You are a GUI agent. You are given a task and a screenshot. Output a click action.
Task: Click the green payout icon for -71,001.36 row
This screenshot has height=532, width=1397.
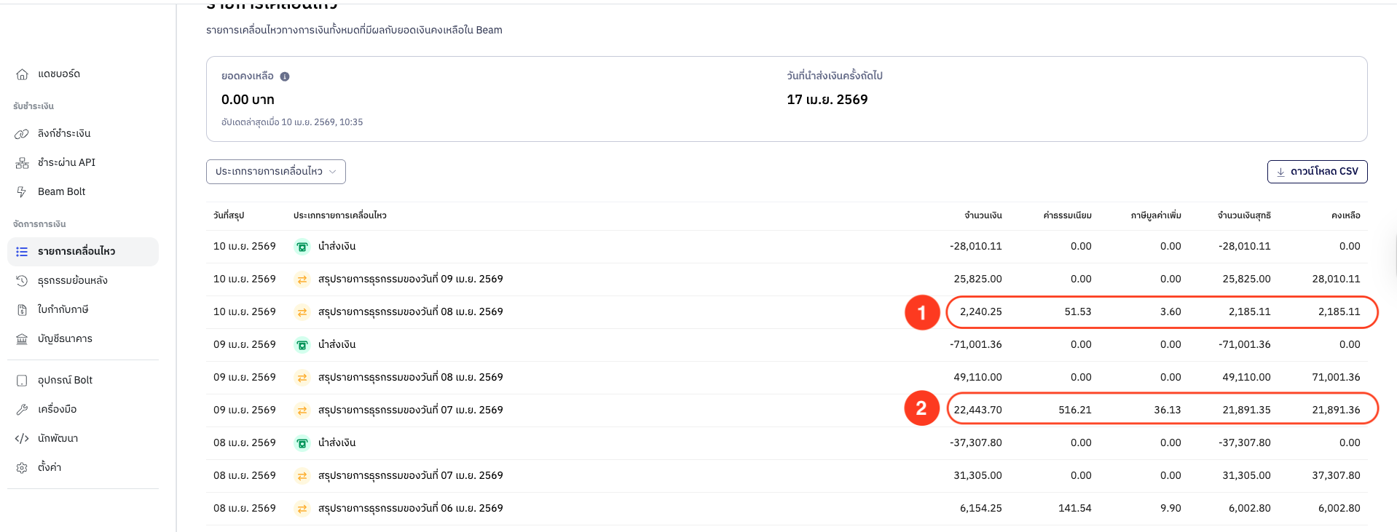coord(302,345)
